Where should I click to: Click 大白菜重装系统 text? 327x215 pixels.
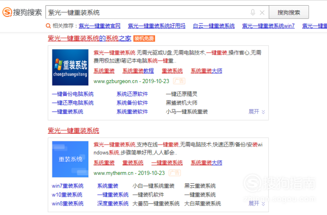(203, 204)
